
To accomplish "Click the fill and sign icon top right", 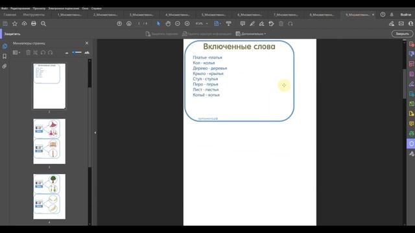I will click(x=392, y=24).
